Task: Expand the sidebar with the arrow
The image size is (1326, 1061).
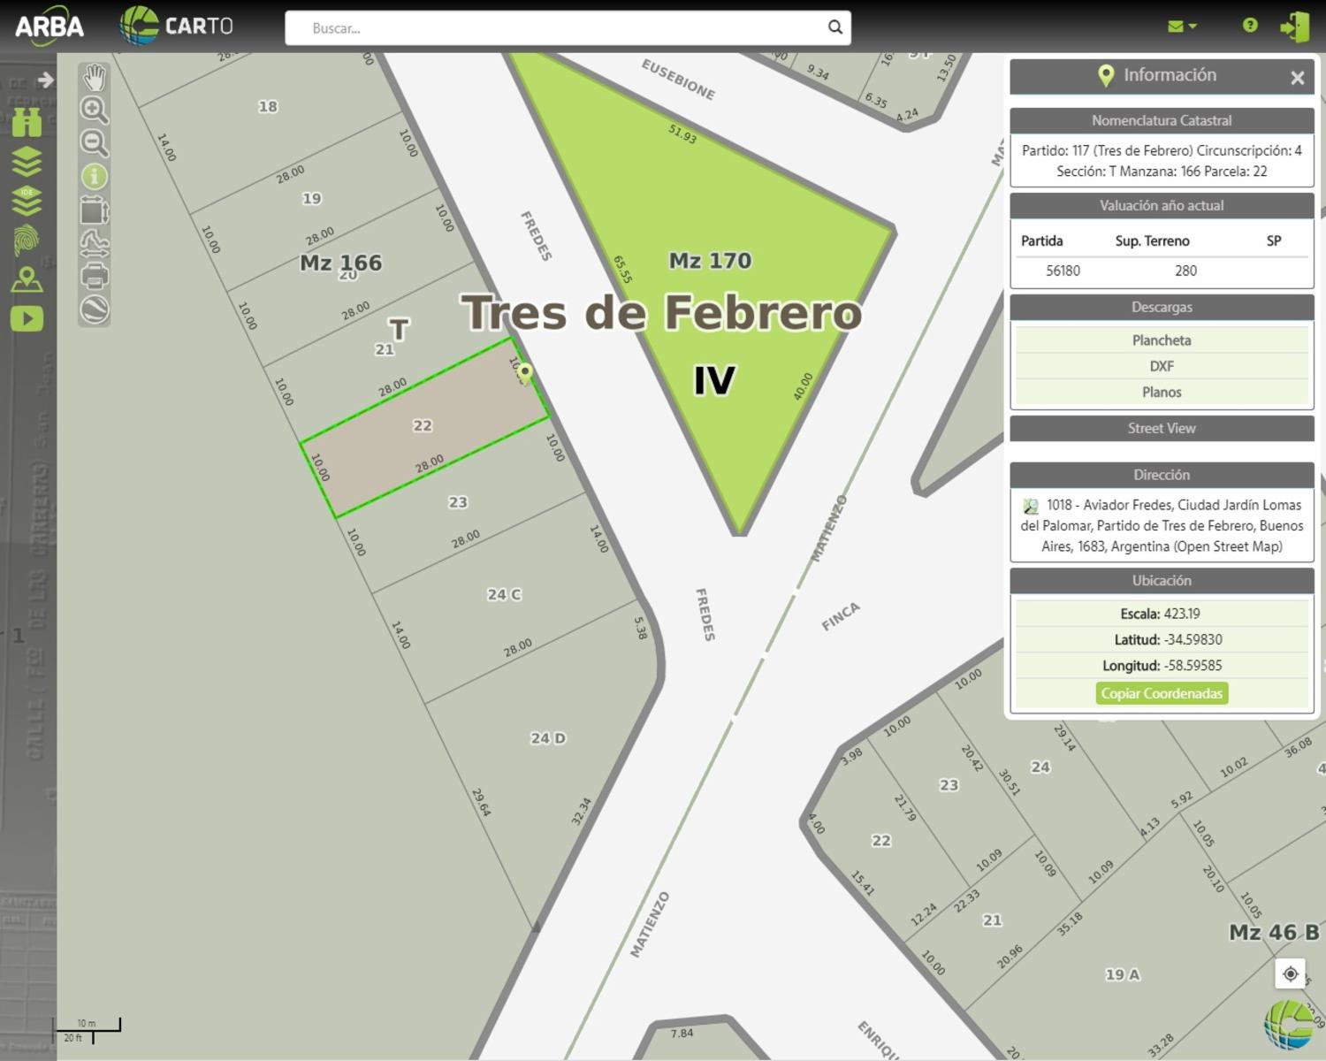Action: [x=46, y=80]
